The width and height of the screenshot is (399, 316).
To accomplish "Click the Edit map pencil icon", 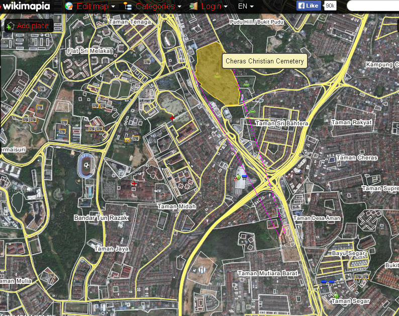I will (69, 7).
